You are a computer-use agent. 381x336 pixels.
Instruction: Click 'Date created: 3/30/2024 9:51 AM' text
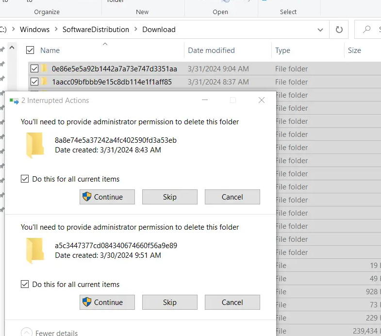pyautogui.click(x=108, y=255)
